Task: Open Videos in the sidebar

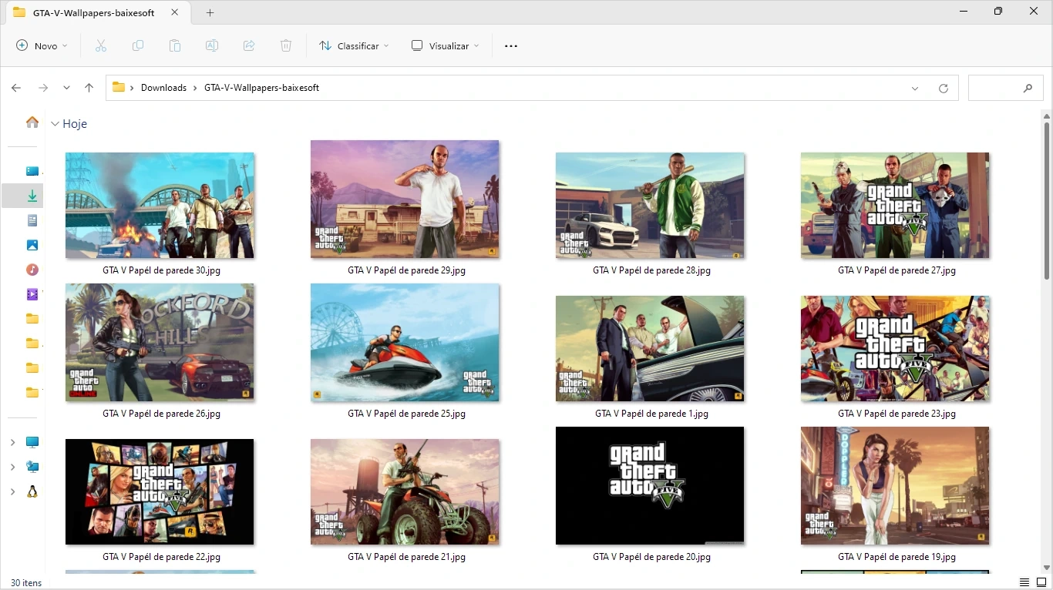Action: coord(32,294)
